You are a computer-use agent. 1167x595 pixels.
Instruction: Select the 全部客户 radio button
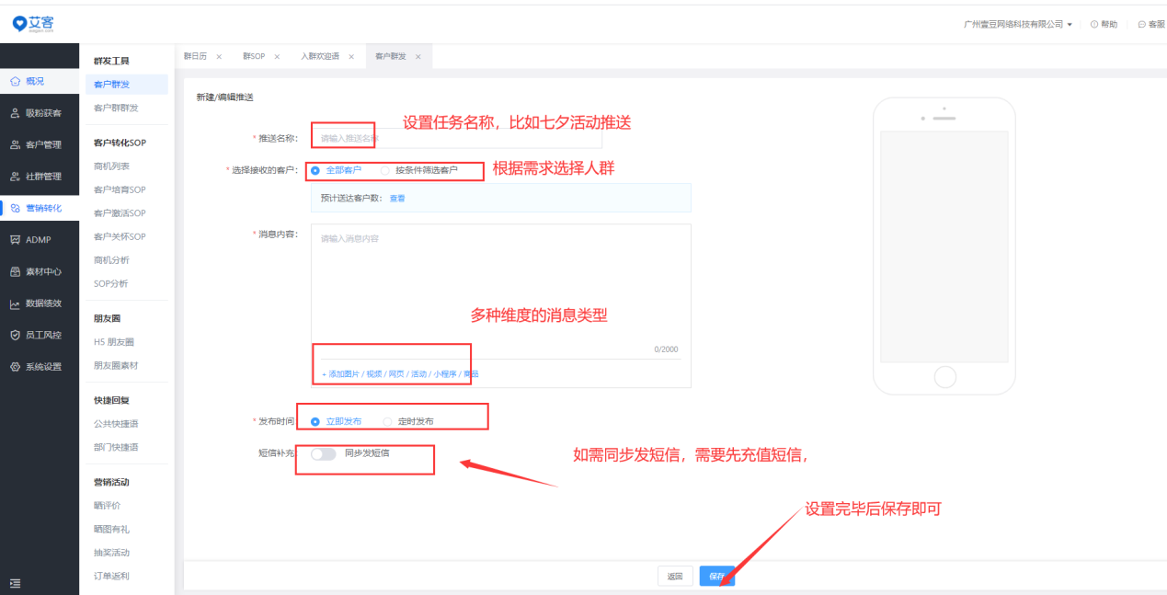316,170
